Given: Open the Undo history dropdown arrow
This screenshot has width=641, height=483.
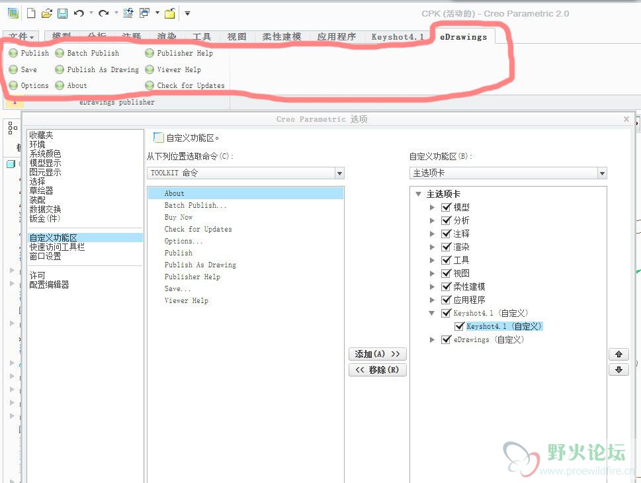Looking at the screenshot, I should 91,13.
